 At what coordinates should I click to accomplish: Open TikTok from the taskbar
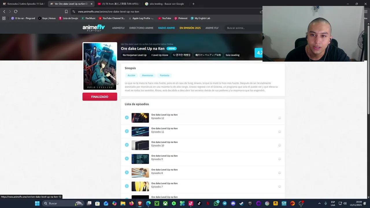click(x=199, y=203)
